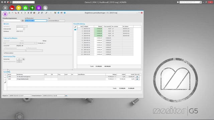214x120 pixels.
Task: Click the trash icon next to Kommentar
Action: [23, 59]
